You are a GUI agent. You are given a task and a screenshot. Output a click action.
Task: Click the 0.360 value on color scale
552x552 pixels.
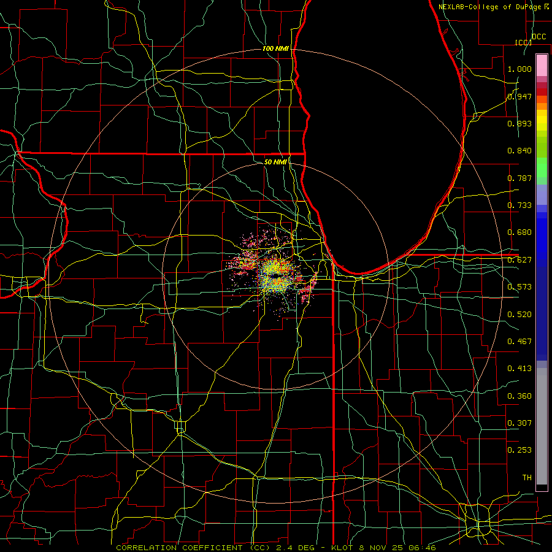[x=519, y=396]
